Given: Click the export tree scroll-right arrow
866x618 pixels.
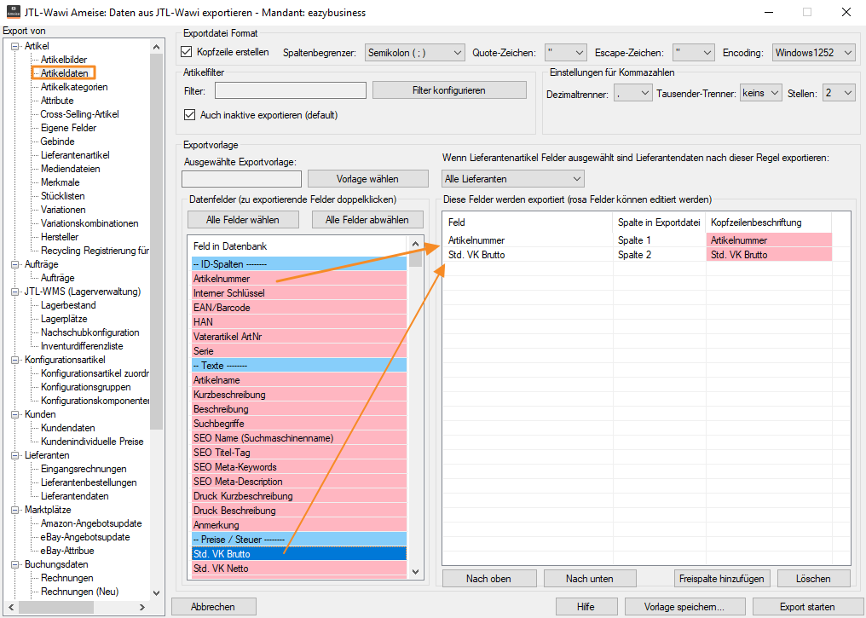Looking at the screenshot, I should tap(142, 607).
